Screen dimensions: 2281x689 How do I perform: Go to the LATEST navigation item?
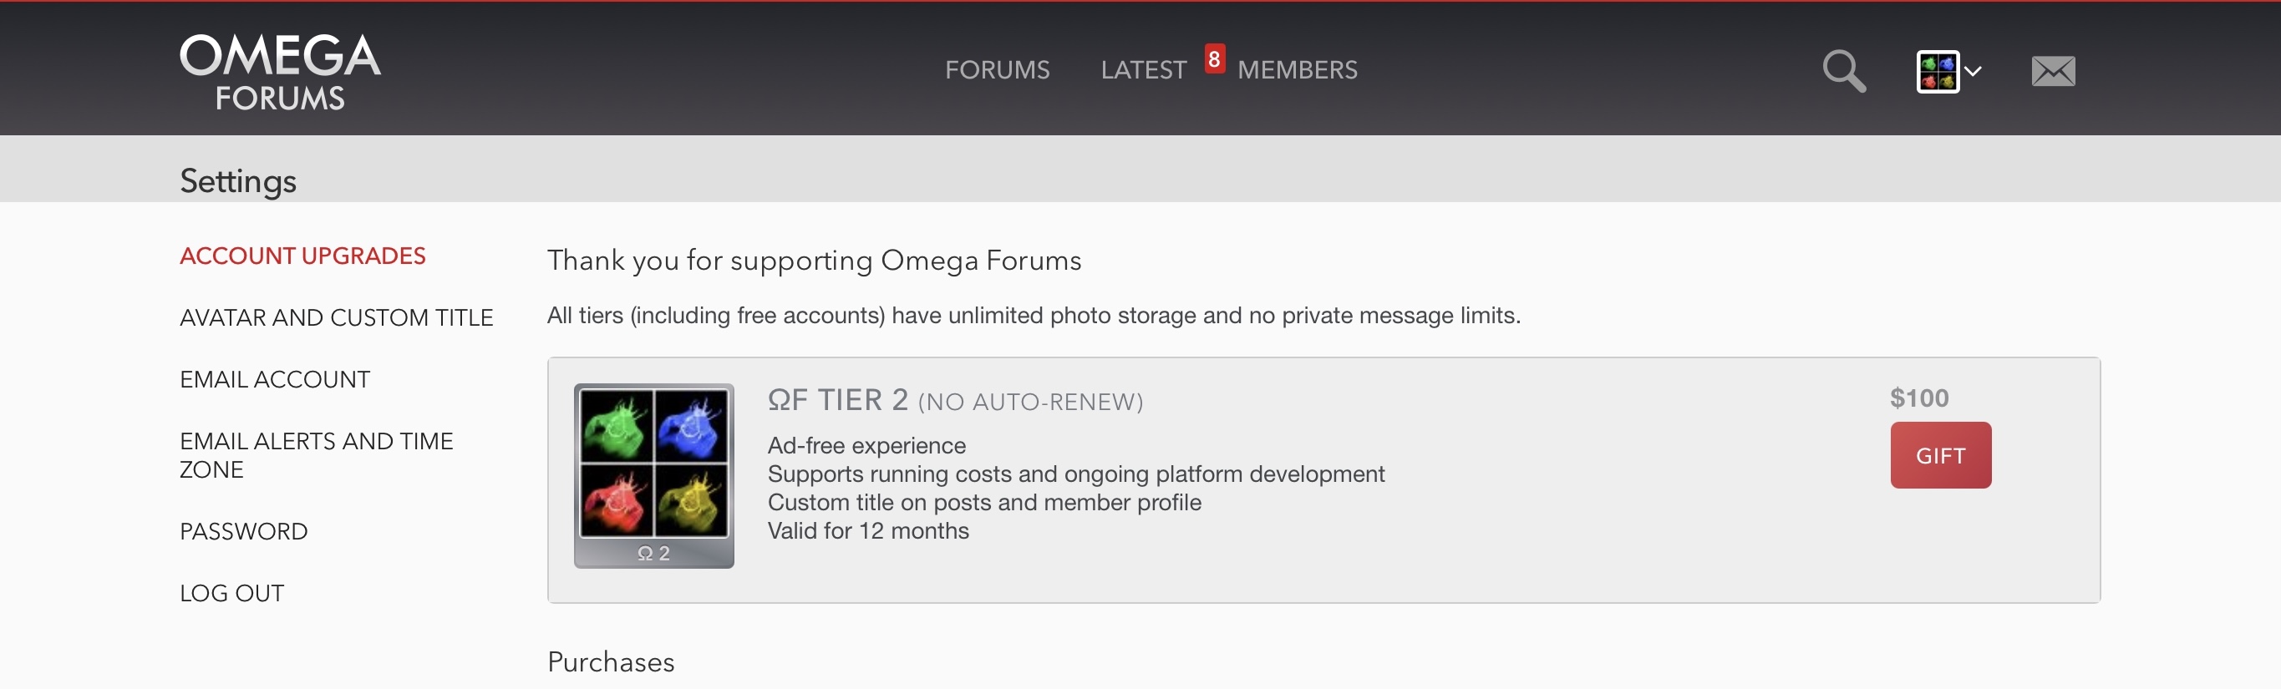(1143, 70)
